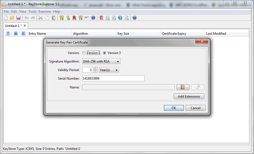Click the lock status column header icon

point(15,34)
